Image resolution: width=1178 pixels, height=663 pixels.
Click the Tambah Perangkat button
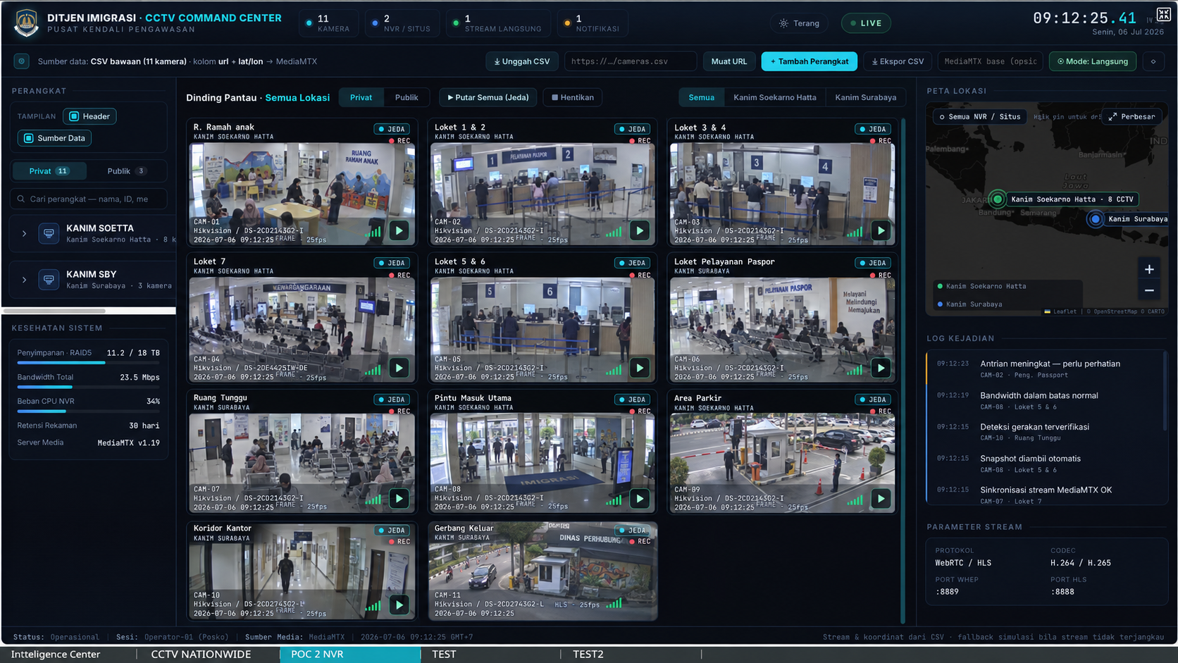[810, 61]
